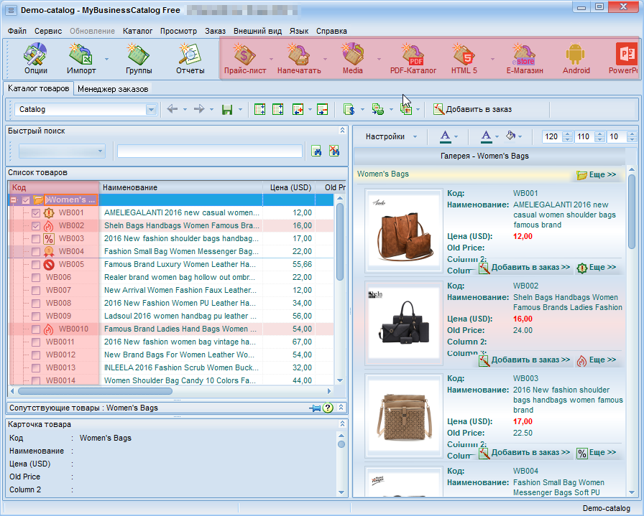Click the prohibited icon beside WB005
Screen dimensions: 644x516
pos(48,265)
